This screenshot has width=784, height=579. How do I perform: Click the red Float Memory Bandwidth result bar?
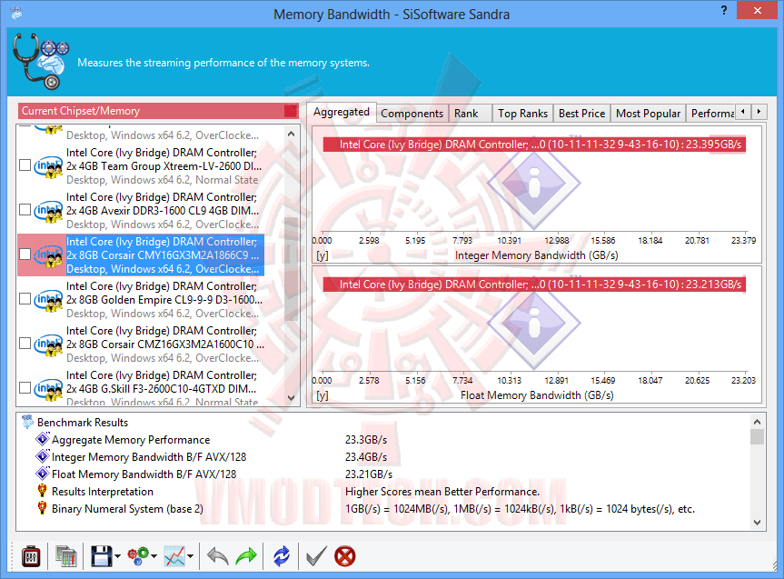(534, 285)
